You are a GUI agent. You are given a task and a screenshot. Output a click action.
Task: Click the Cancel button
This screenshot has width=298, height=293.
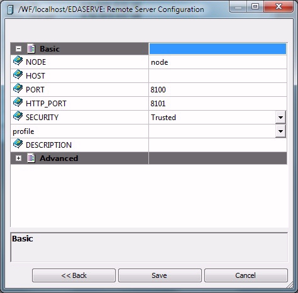click(246, 275)
